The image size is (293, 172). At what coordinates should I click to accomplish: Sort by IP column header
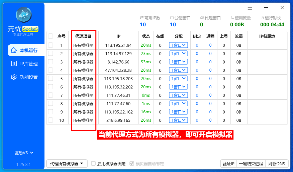click(x=118, y=36)
